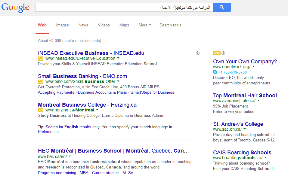288x176 pixels.
Task: Click info icon beside the INSEAD ad
Action: coord(198,53)
